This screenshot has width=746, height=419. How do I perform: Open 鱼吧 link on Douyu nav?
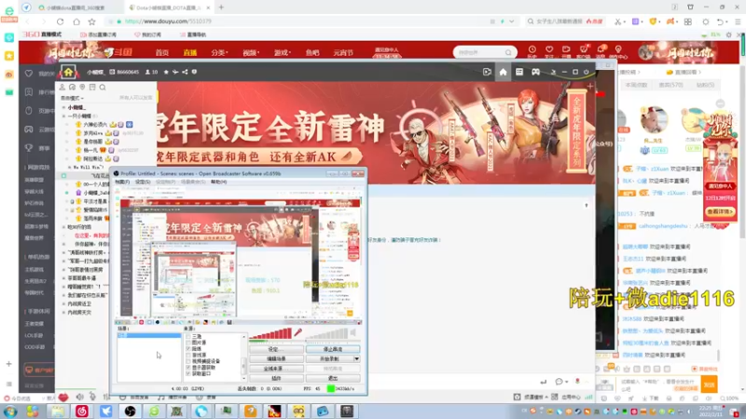(312, 53)
